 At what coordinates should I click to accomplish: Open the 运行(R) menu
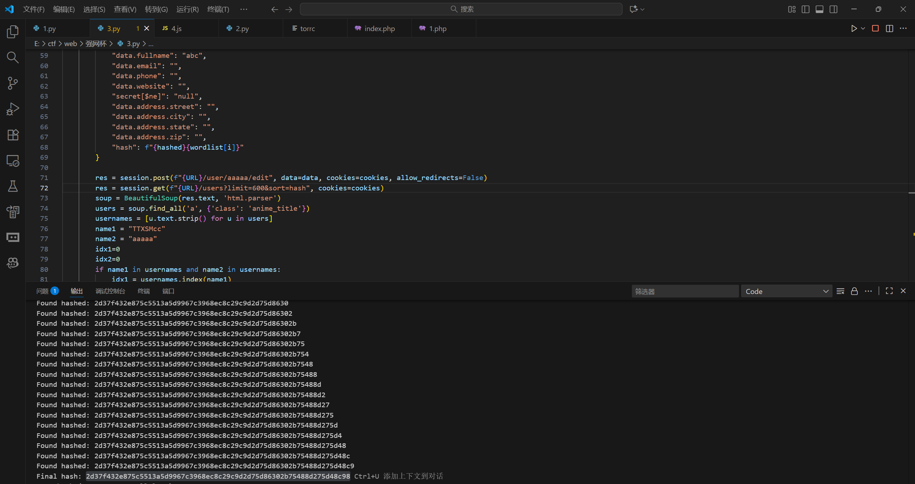[187, 9]
